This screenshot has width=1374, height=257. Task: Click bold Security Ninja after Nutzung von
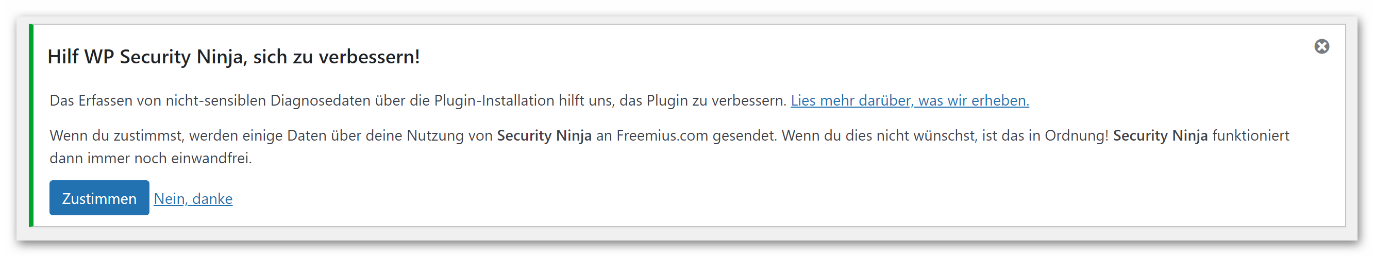(x=544, y=135)
